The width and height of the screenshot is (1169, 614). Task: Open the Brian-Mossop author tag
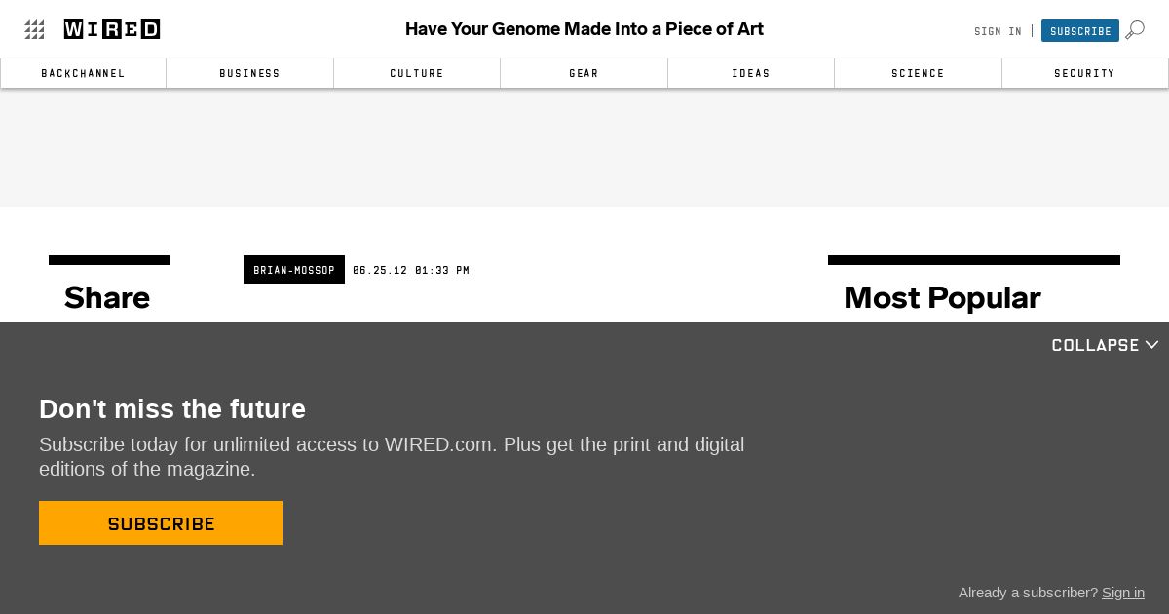click(x=294, y=270)
